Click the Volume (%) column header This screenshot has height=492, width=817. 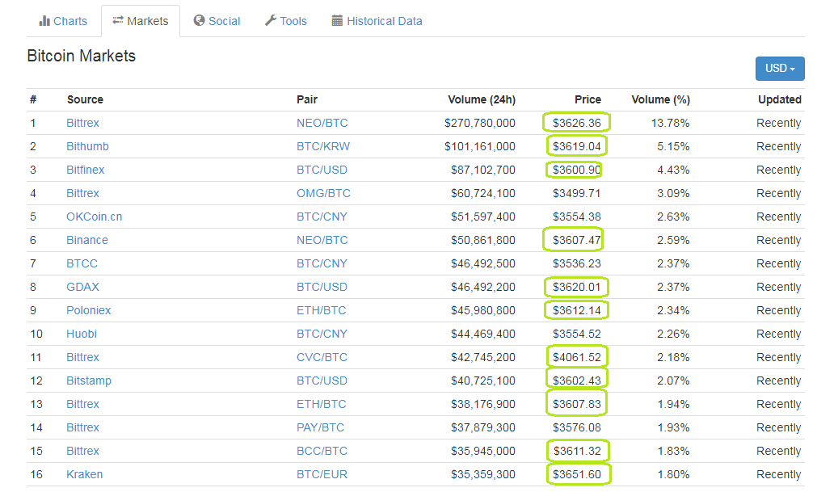point(661,99)
